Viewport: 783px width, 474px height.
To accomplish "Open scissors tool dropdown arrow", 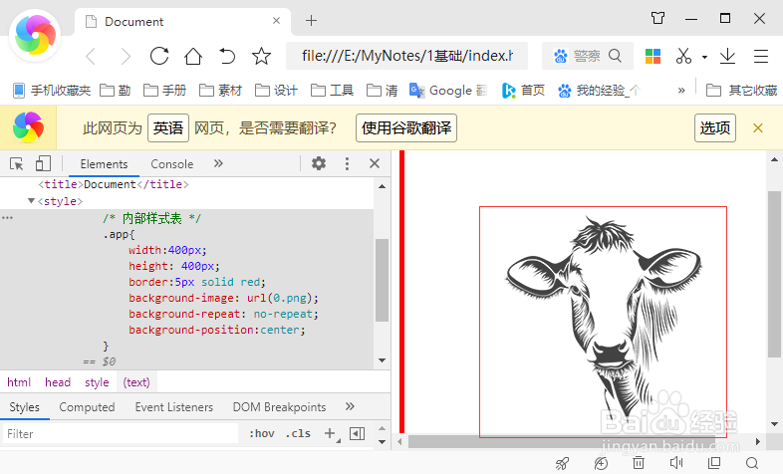I will (704, 57).
